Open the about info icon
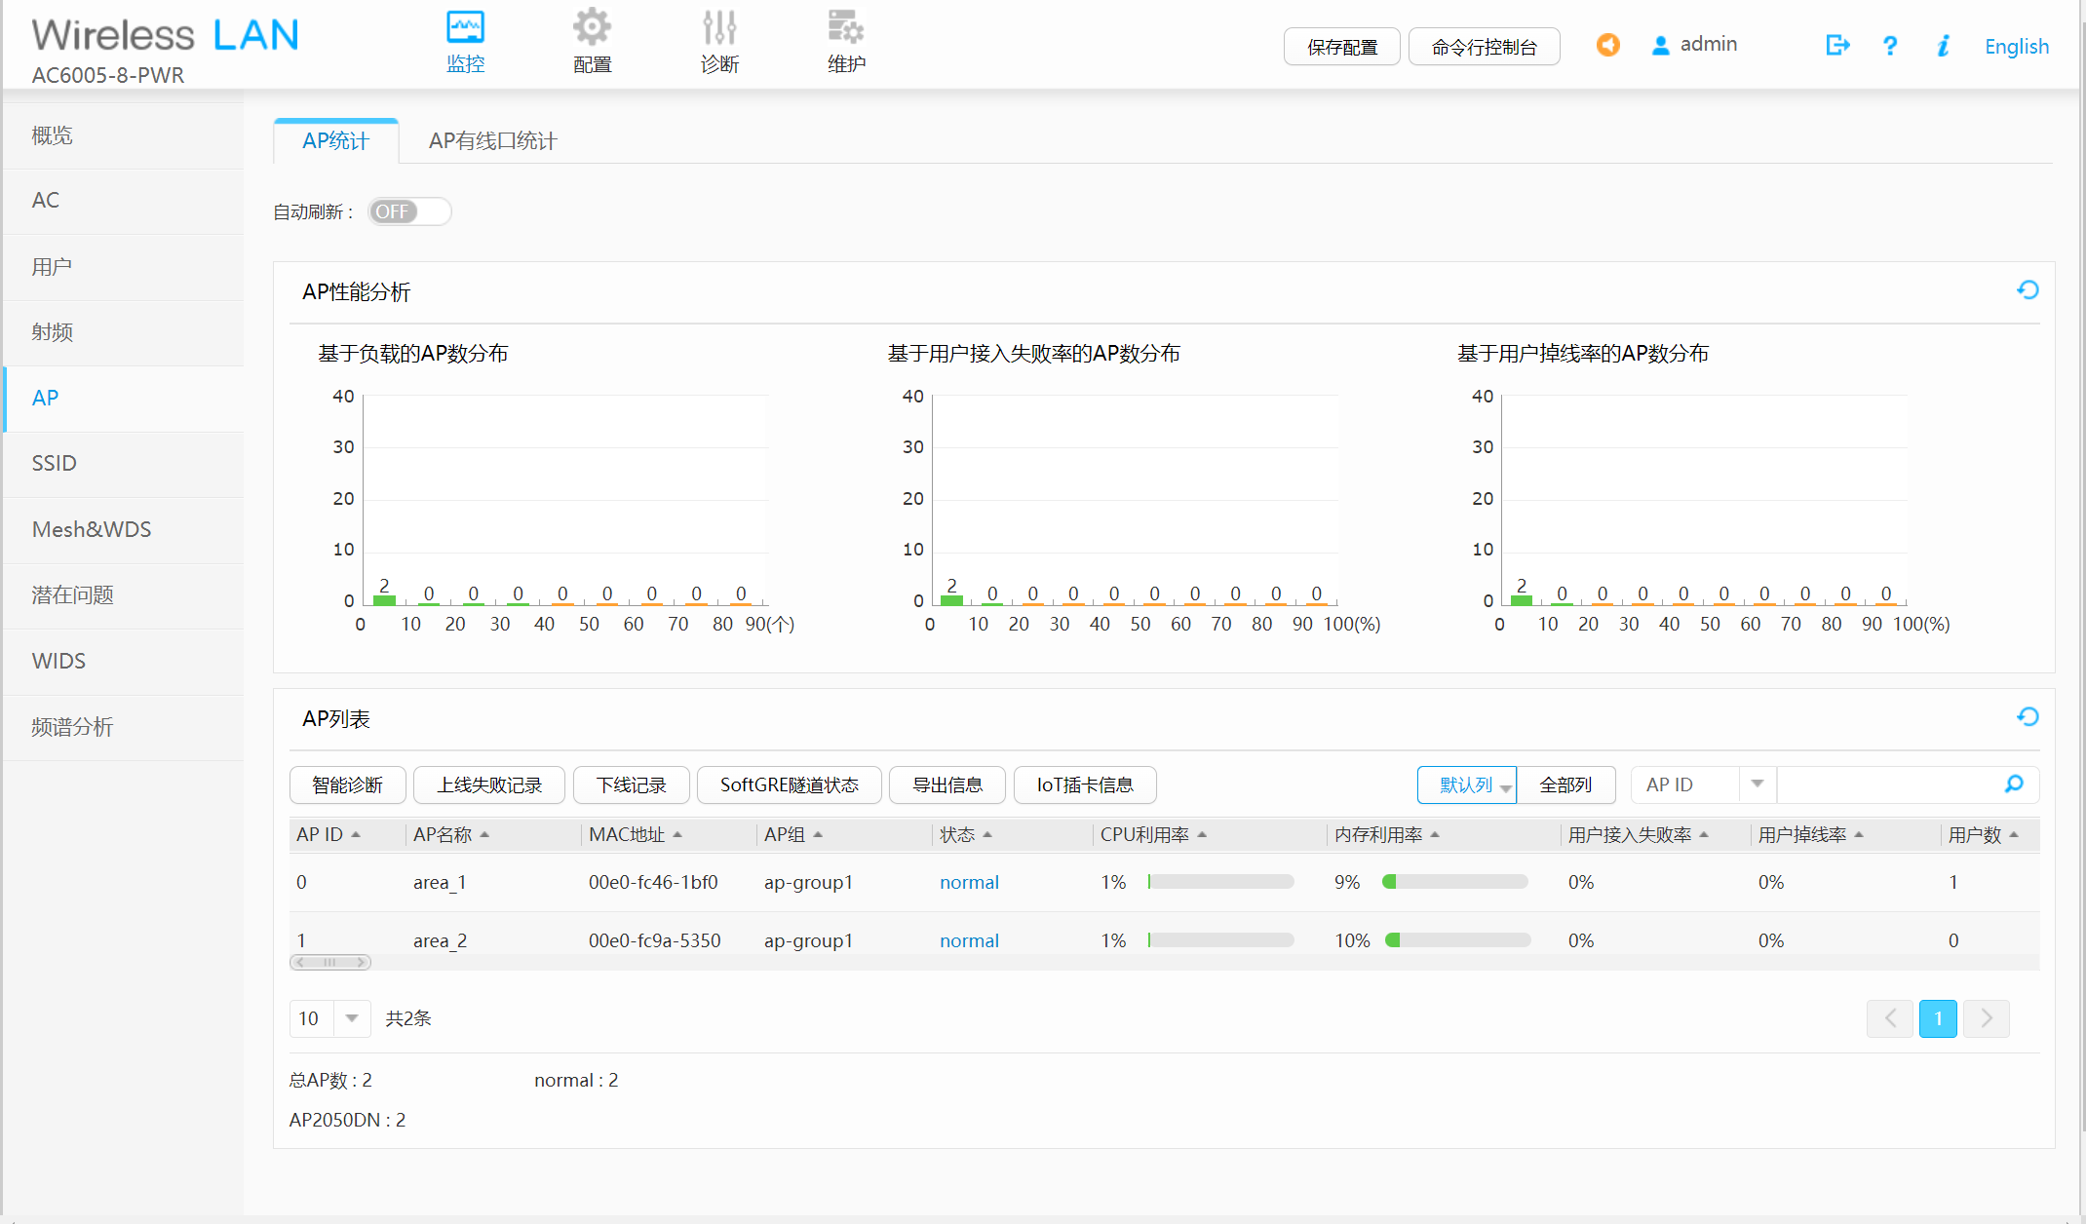 click(1943, 46)
